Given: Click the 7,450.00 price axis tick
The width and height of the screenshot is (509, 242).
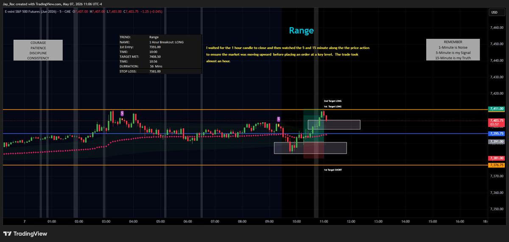Looking at the screenshot, I should pos(496,44).
